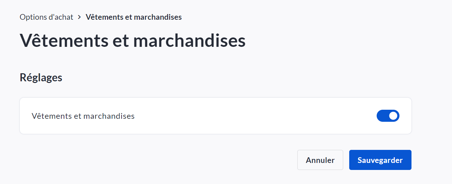Save changes with the blue Sauvegarder button

click(x=380, y=160)
